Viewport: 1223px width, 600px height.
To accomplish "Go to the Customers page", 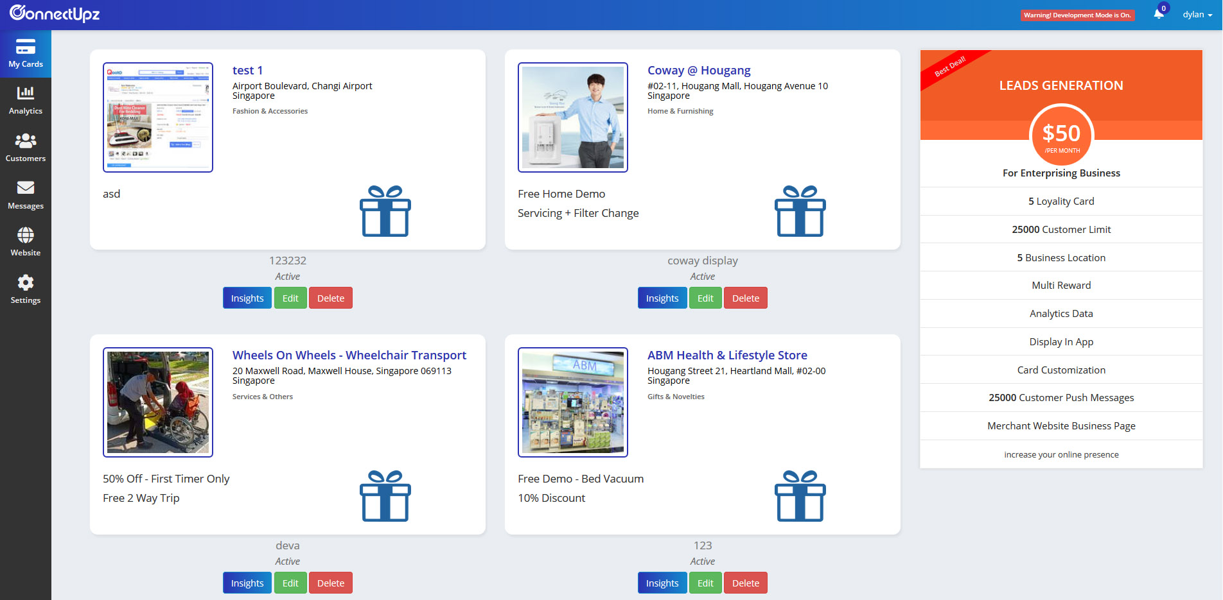I will click(x=26, y=148).
